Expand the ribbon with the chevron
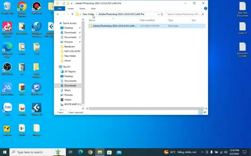251x156 pixels. tap(201, 8)
